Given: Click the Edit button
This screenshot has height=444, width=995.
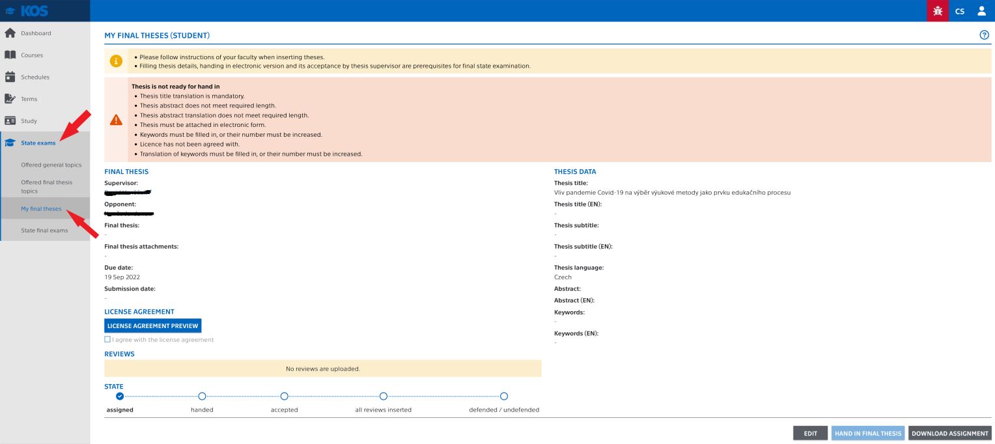Looking at the screenshot, I should pyautogui.click(x=810, y=434).
